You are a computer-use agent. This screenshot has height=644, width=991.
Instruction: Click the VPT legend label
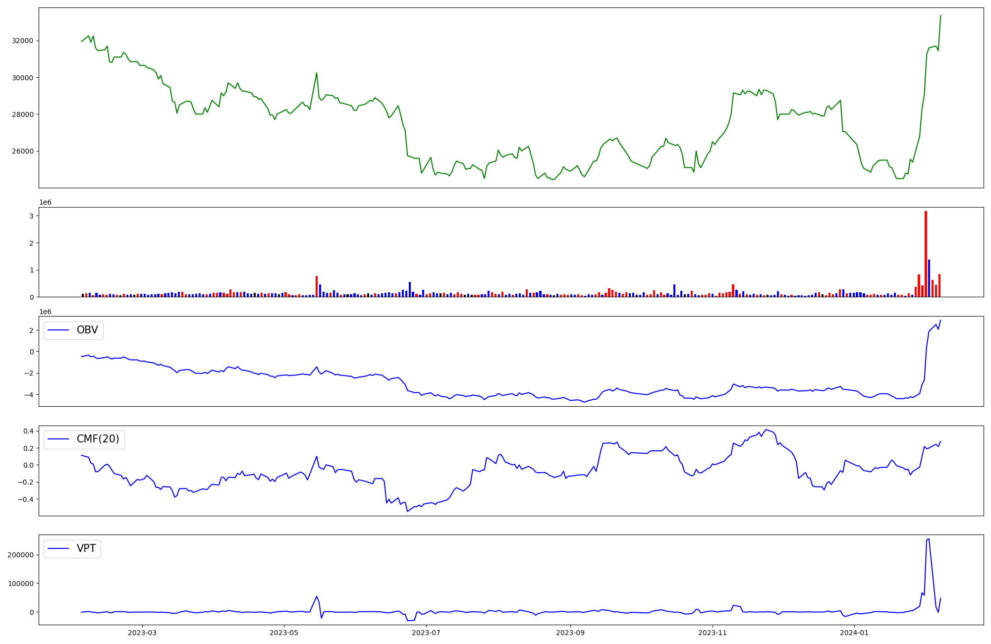[86, 548]
